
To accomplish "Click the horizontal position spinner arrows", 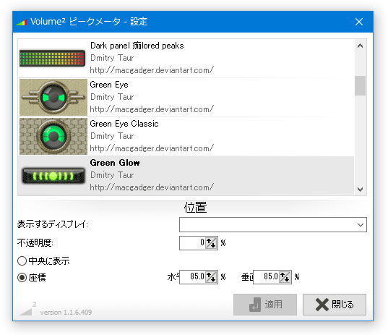I will tap(211, 277).
